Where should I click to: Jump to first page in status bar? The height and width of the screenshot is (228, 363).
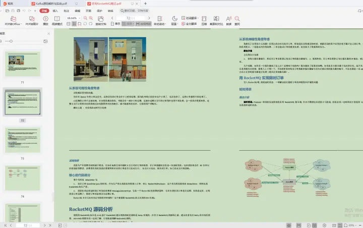point(6,225)
